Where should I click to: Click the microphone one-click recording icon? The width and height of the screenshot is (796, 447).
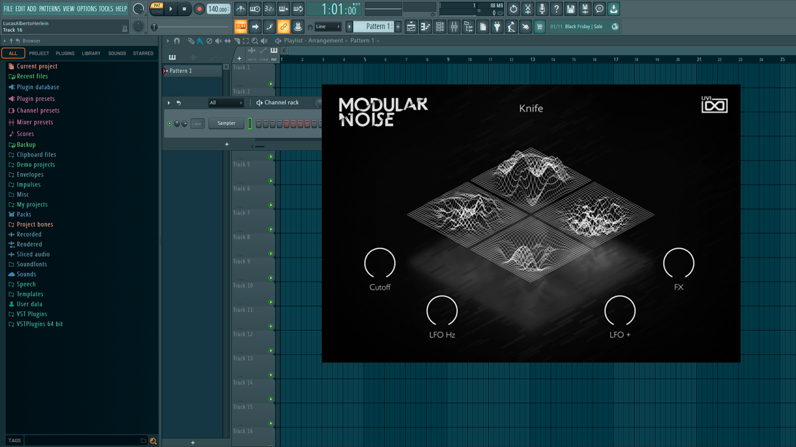(542, 9)
